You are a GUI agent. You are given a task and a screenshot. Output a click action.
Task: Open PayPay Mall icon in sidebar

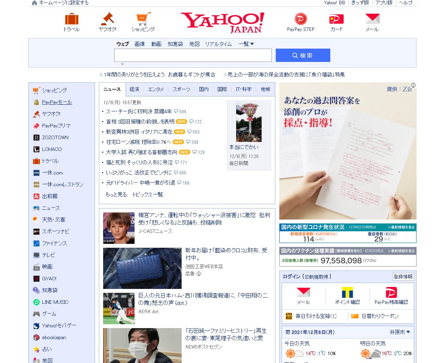pos(36,102)
